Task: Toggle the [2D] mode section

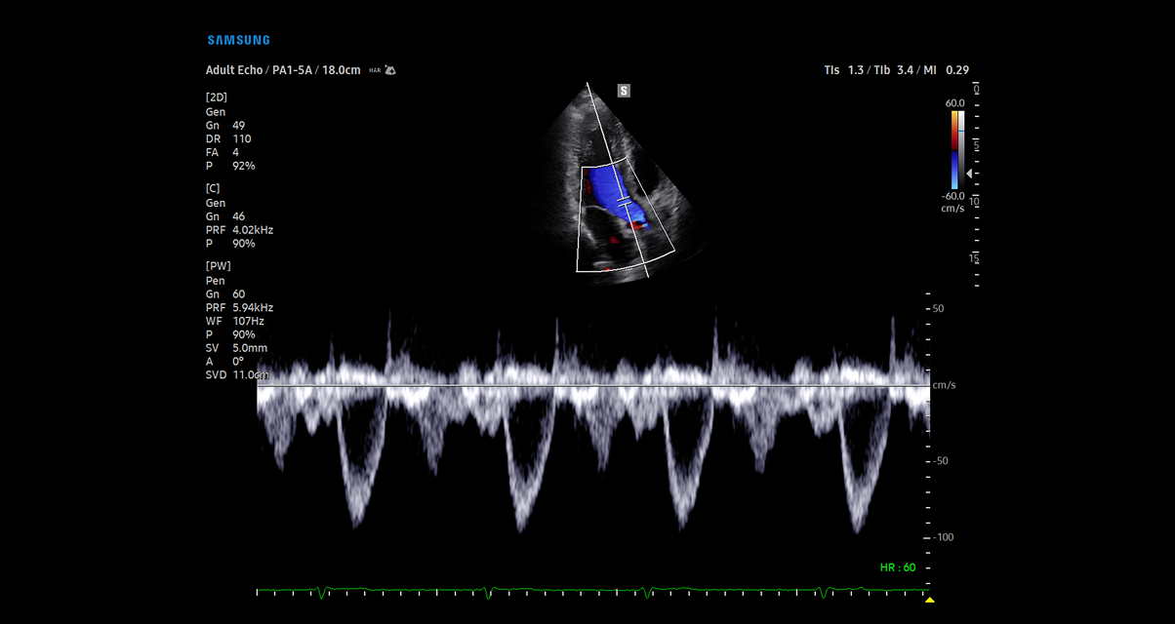Action: 216,97
